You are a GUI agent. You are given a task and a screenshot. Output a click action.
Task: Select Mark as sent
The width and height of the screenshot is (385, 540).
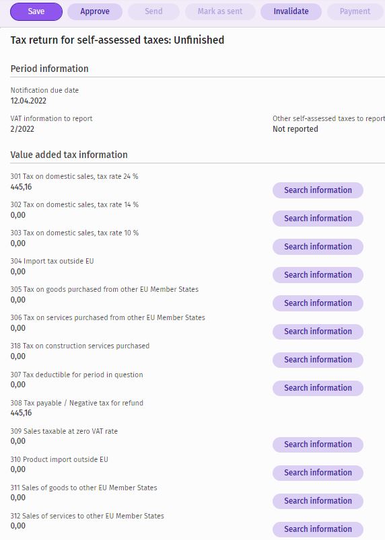pyautogui.click(x=220, y=11)
